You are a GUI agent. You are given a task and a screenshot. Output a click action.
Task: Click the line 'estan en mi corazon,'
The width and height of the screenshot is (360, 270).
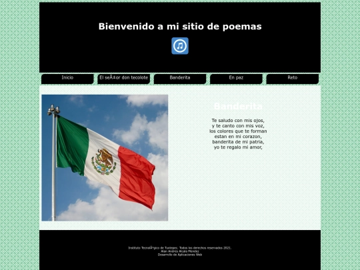click(x=238, y=137)
